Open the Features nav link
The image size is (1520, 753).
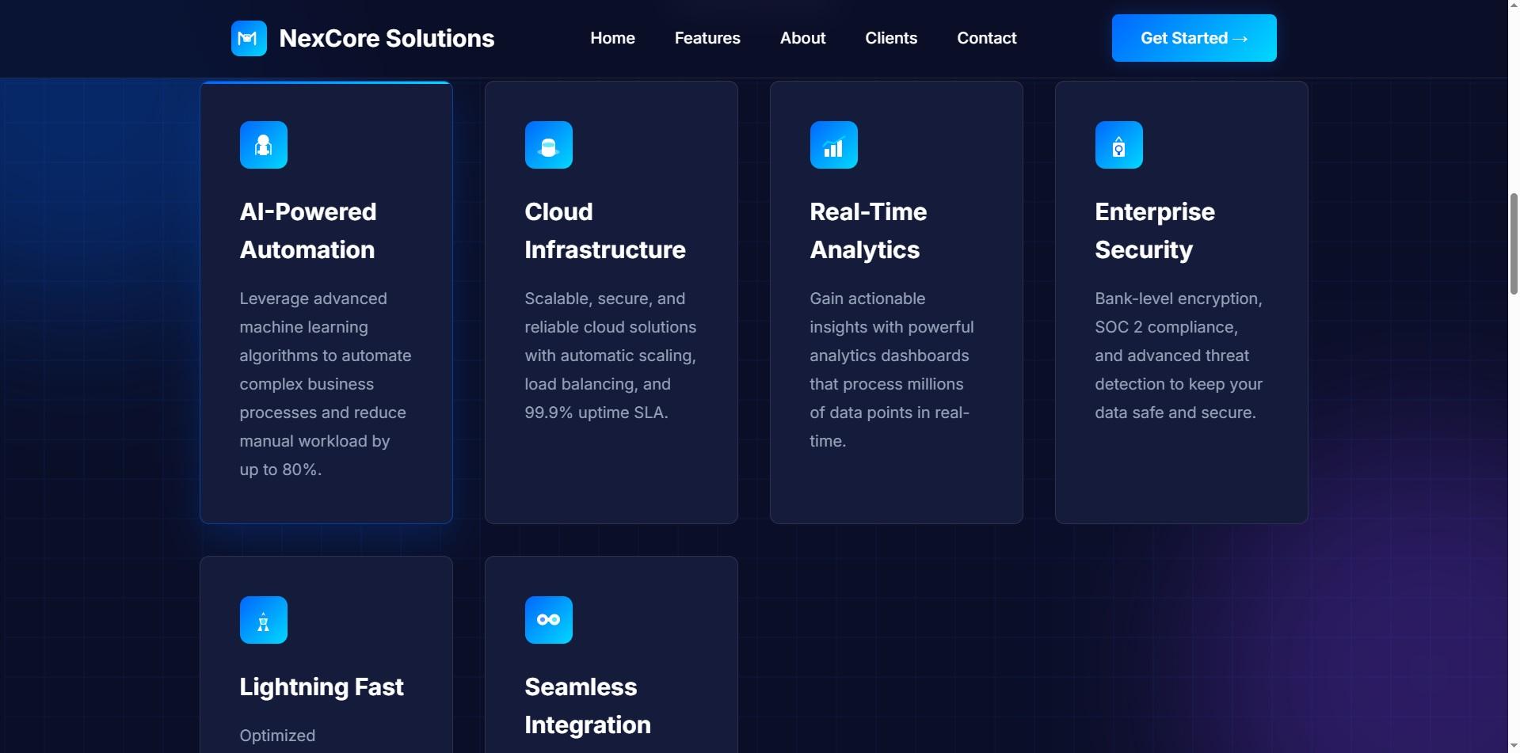click(x=707, y=38)
